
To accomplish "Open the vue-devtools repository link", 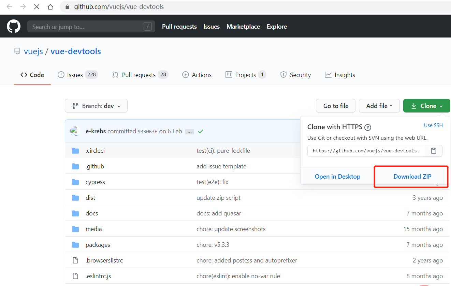I will tap(76, 51).
